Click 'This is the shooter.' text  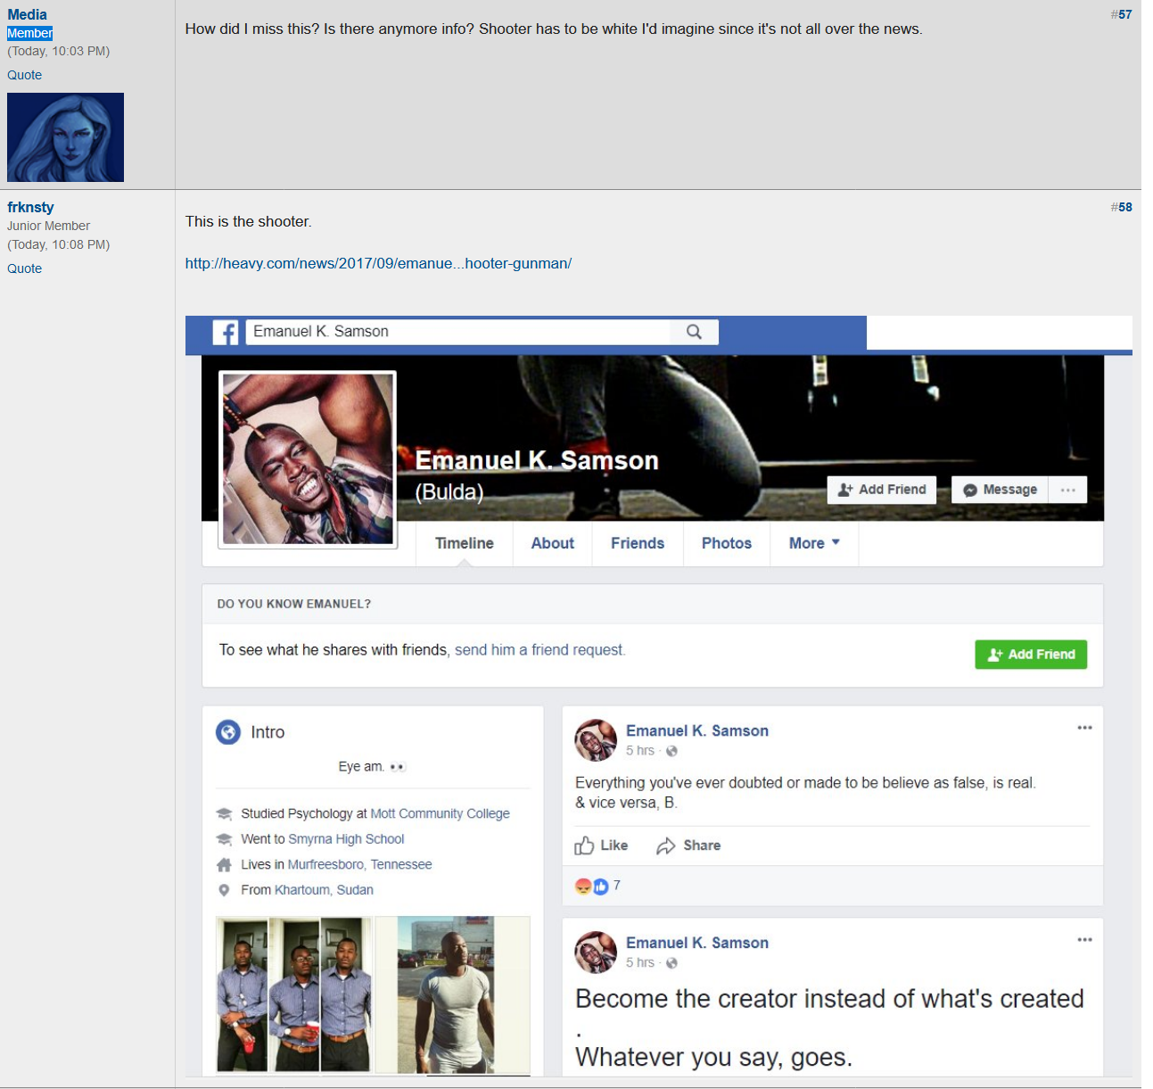pyautogui.click(x=249, y=222)
